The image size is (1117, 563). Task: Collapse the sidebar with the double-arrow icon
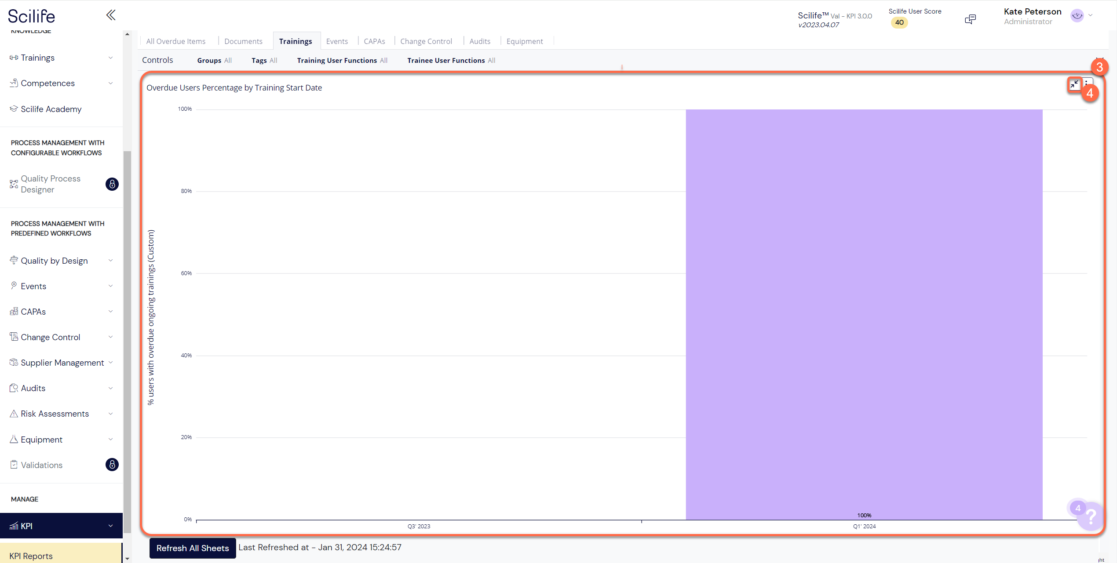(x=110, y=15)
